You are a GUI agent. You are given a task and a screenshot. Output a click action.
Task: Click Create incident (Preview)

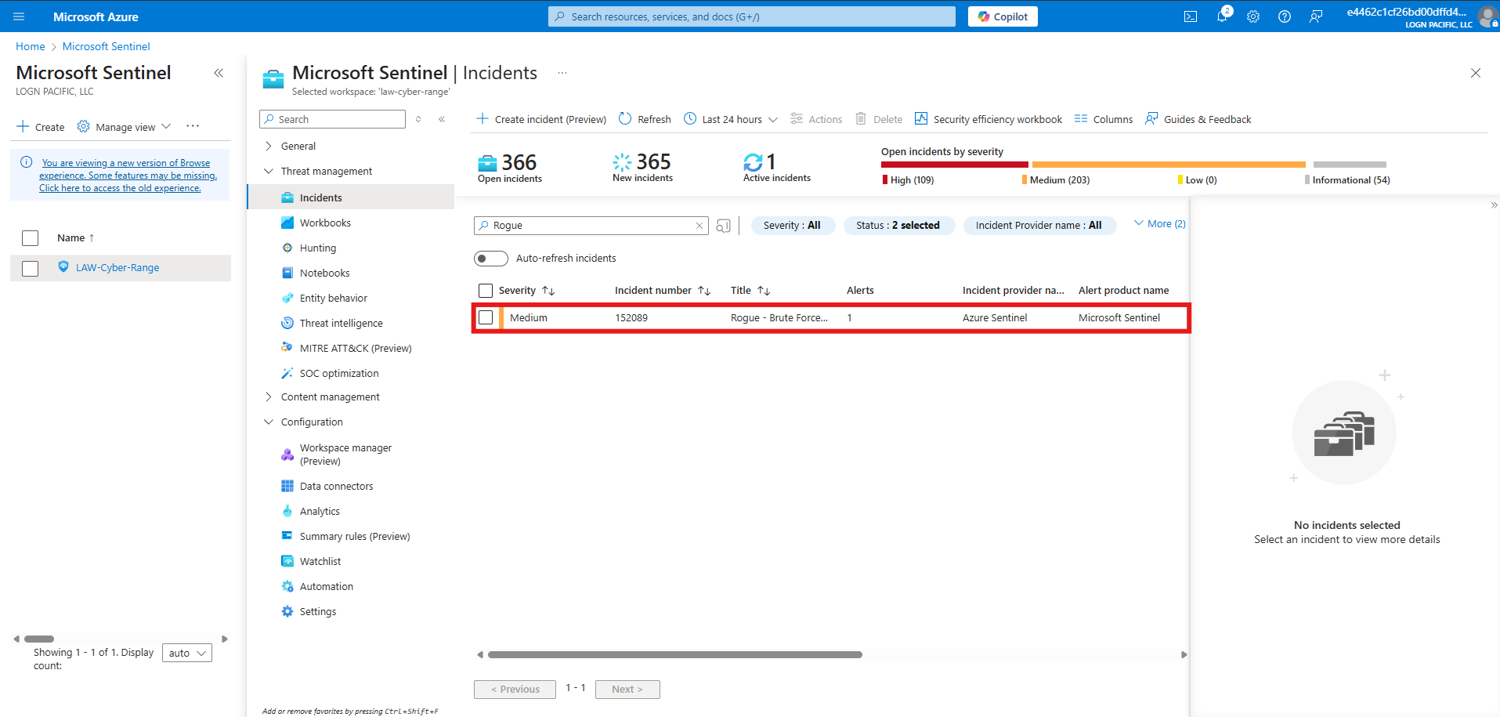[x=541, y=119]
